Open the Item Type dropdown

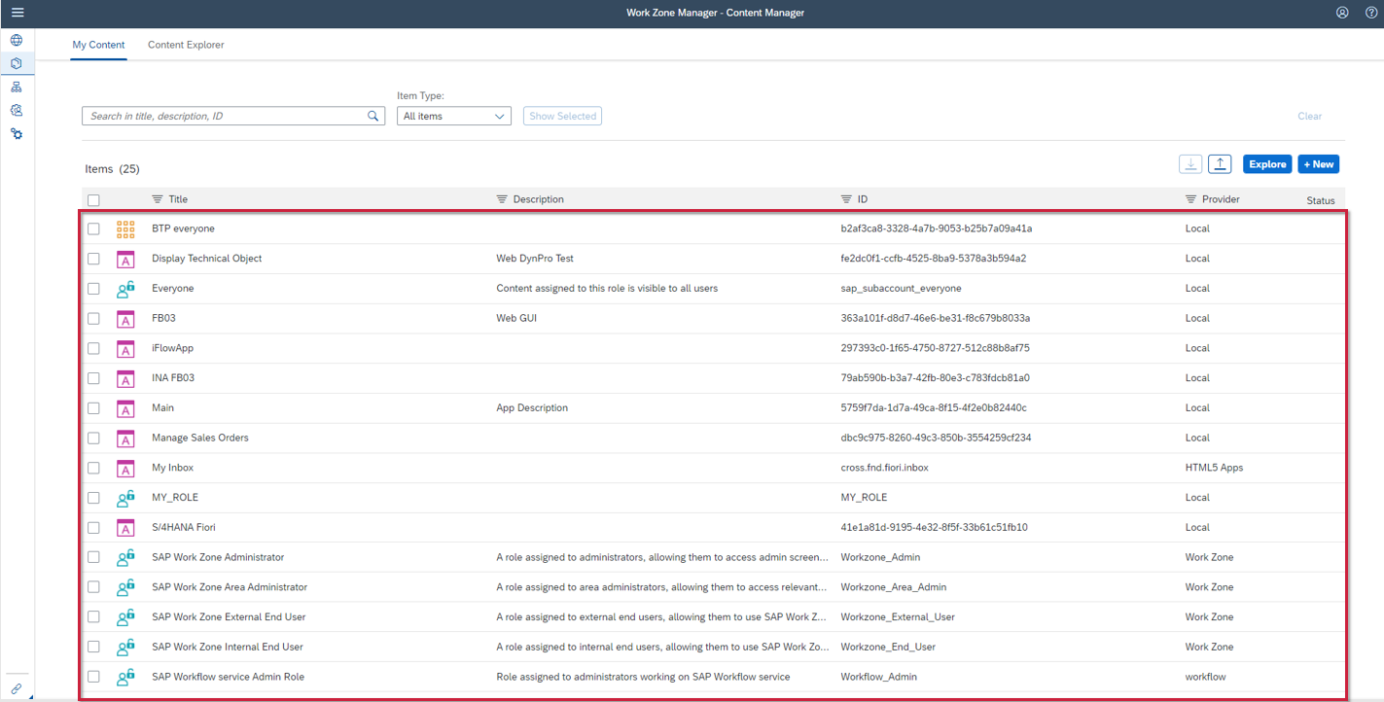454,116
